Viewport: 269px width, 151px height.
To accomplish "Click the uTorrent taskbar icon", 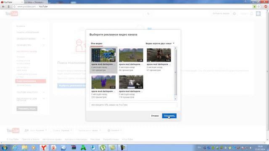I will pyautogui.click(x=103, y=148).
